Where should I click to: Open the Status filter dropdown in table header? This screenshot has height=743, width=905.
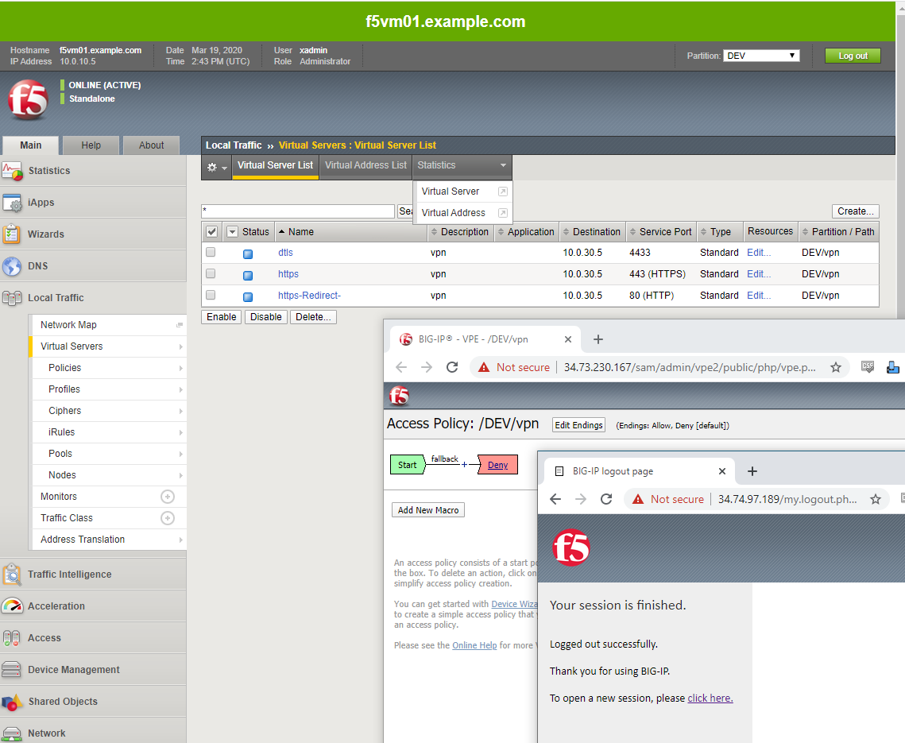pyautogui.click(x=232, y=231)
